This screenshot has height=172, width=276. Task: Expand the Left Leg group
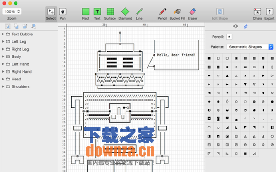3,41
